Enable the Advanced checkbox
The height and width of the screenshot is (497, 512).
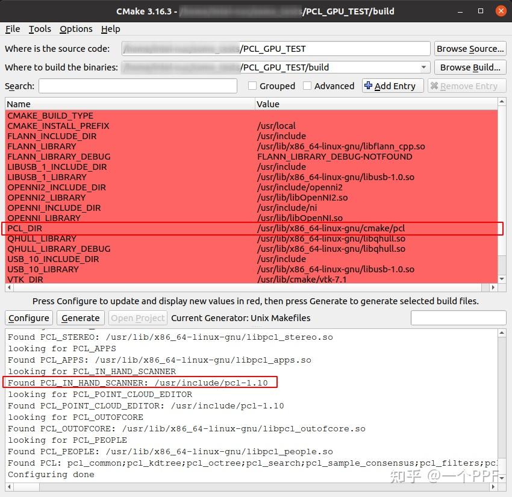click(308, 86)
